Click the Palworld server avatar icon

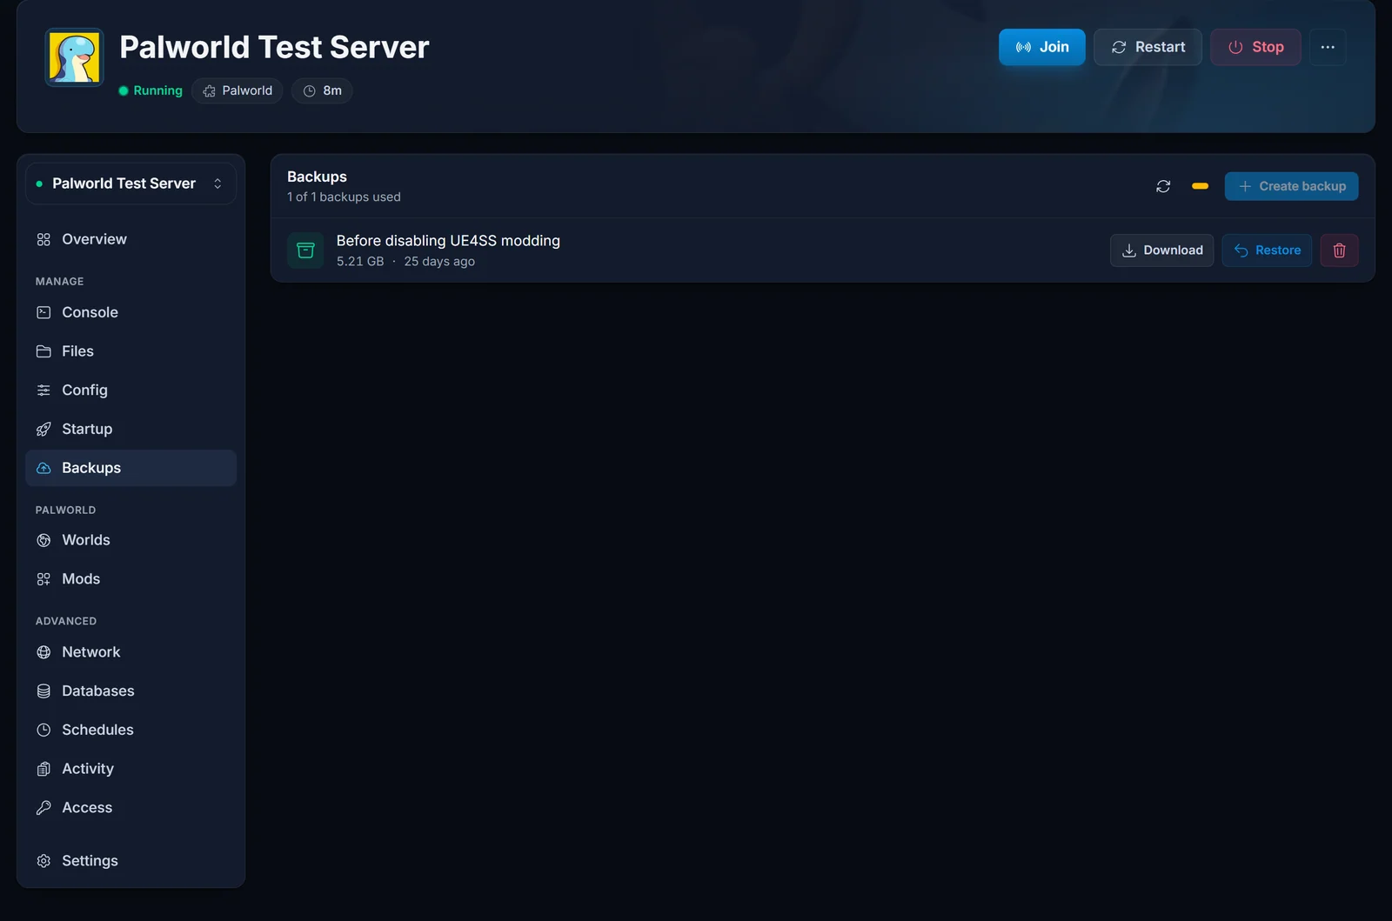coord(75,57)
